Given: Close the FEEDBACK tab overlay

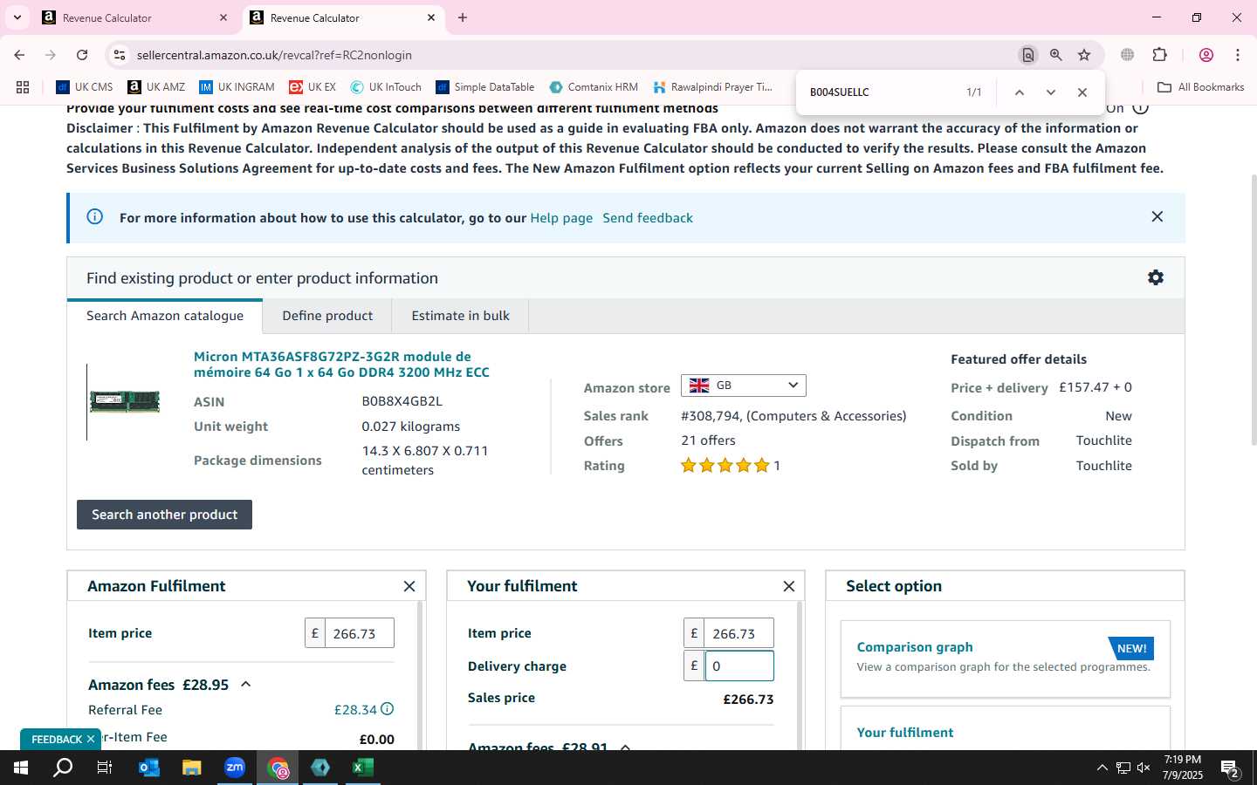Looking at the screenshot, I should click(90, 739).
